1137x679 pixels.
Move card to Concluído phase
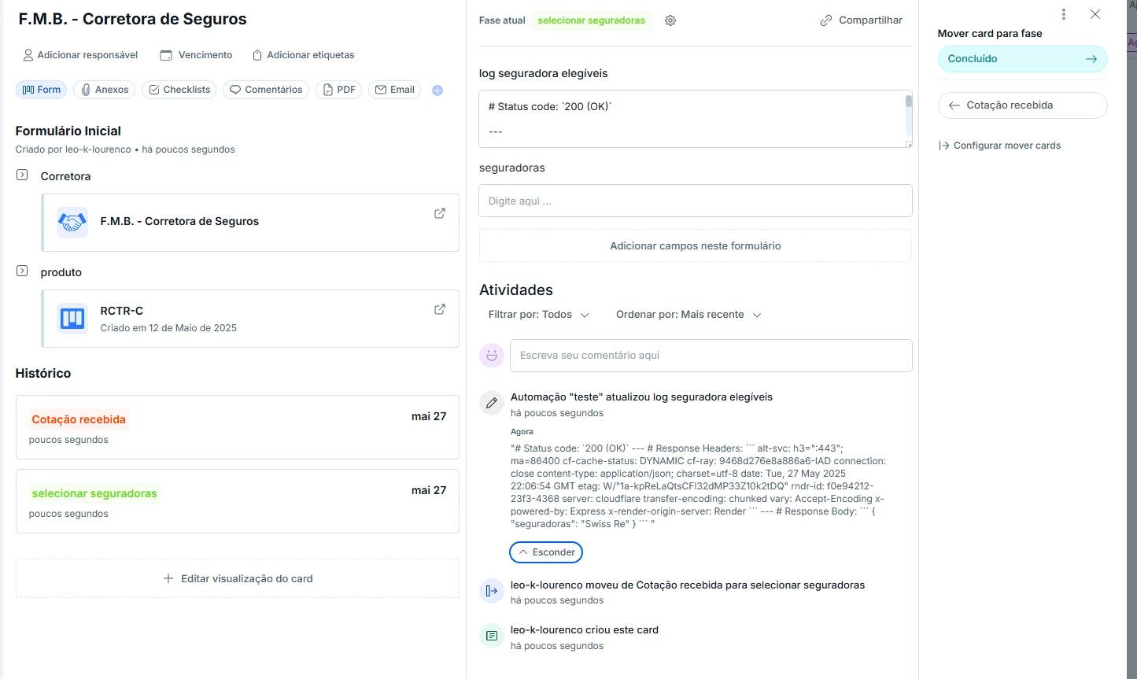(1023, 59)
